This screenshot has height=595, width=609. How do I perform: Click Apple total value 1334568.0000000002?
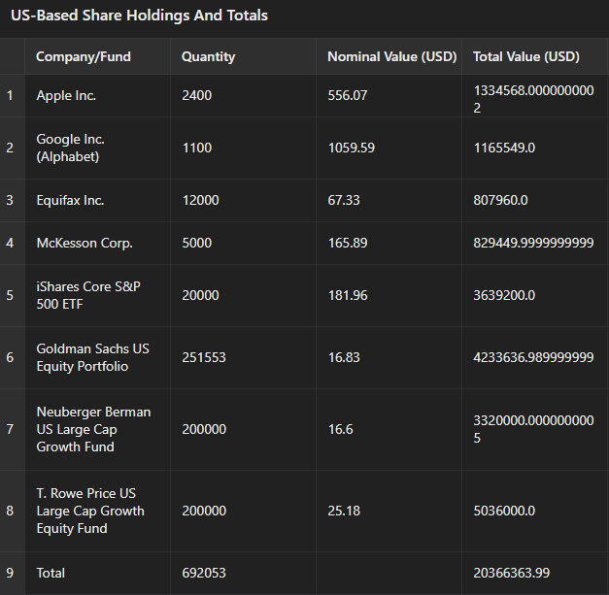pyautogui.click(x=533, y=99)
